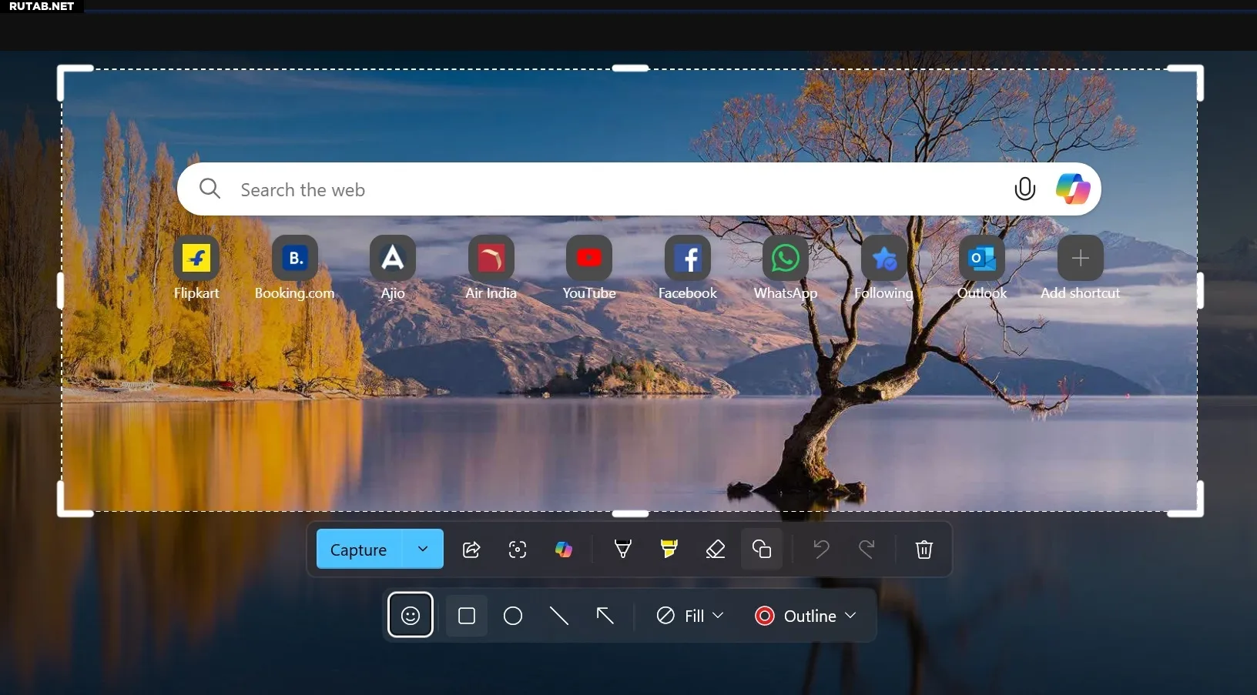The width and height of the screenshot is (1257, 695).
Task: Select the rectangle shape
Action: [x=467, y=616]
